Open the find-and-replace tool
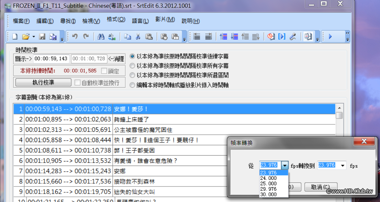The height and width of the screenshot is (202, 380). [x=112, y=36]
